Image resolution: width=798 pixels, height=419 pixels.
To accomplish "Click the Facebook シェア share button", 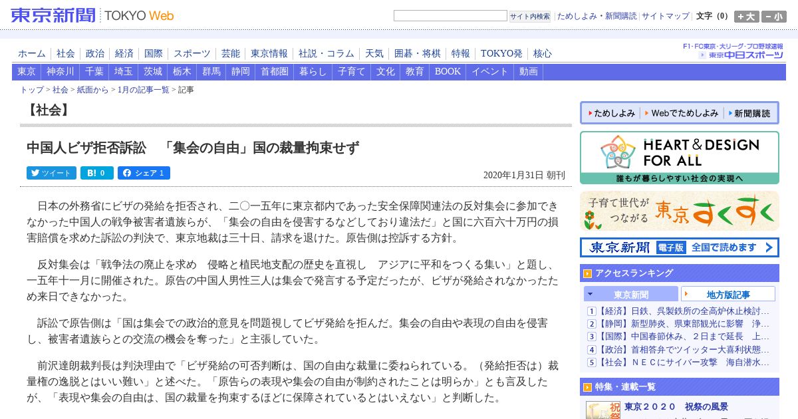I will coord(144,173).
